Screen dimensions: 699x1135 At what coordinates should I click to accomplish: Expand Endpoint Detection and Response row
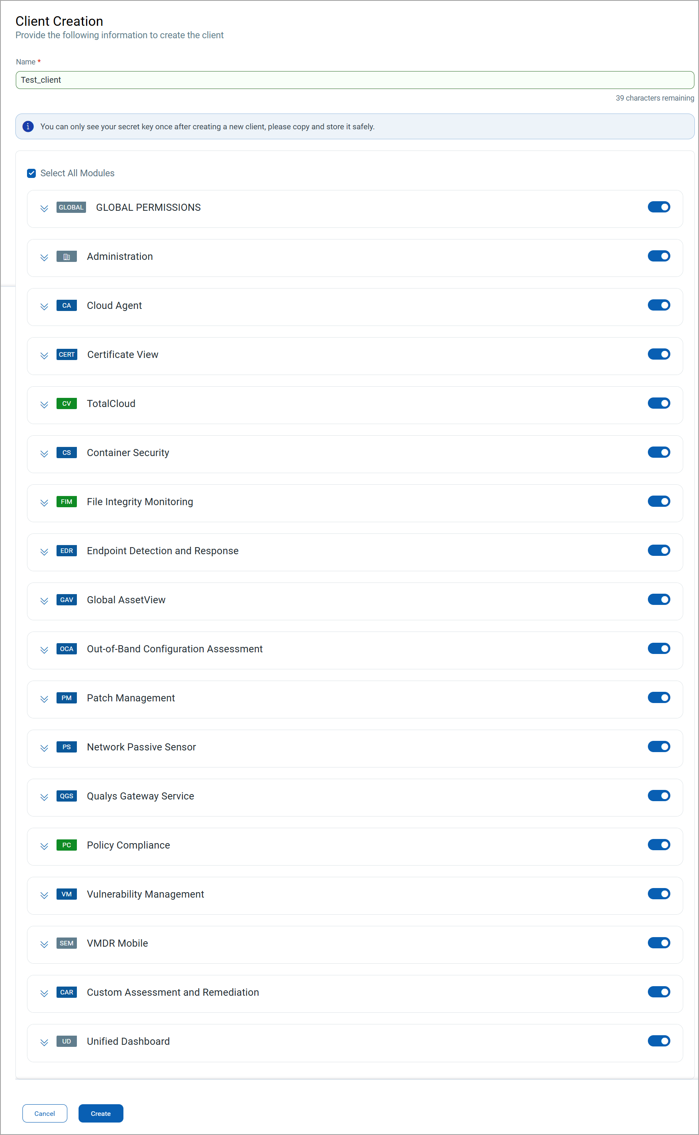(x=44, y=551)
